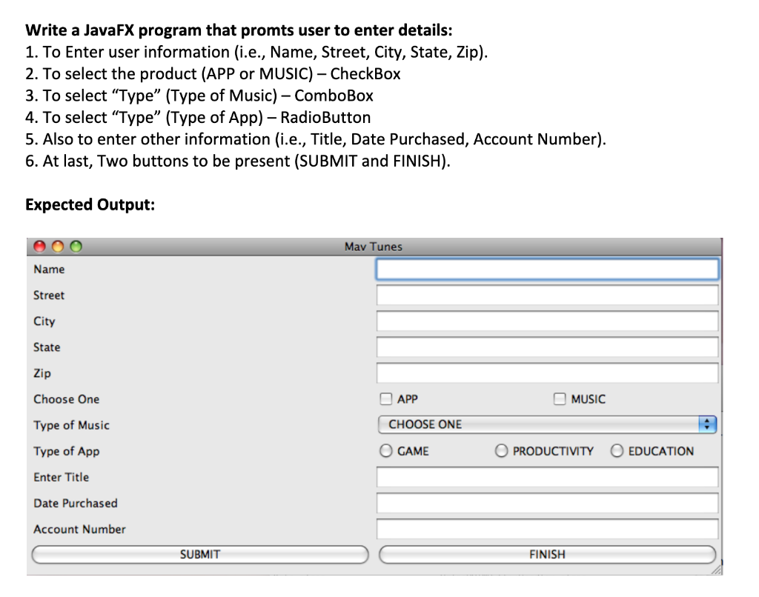This screenshot has height=597, width=759.
Task: Click inside the Name text field
Action: pyautogui.click(x=547, y=269)
